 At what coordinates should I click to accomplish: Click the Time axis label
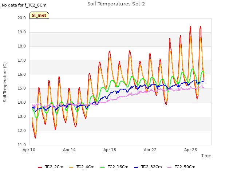tap(206, 156)
